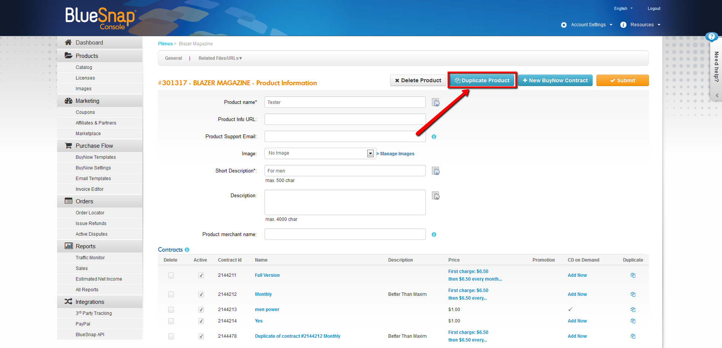
Task: Open the Image dropdown showing No Image
Action: [370, 153]
